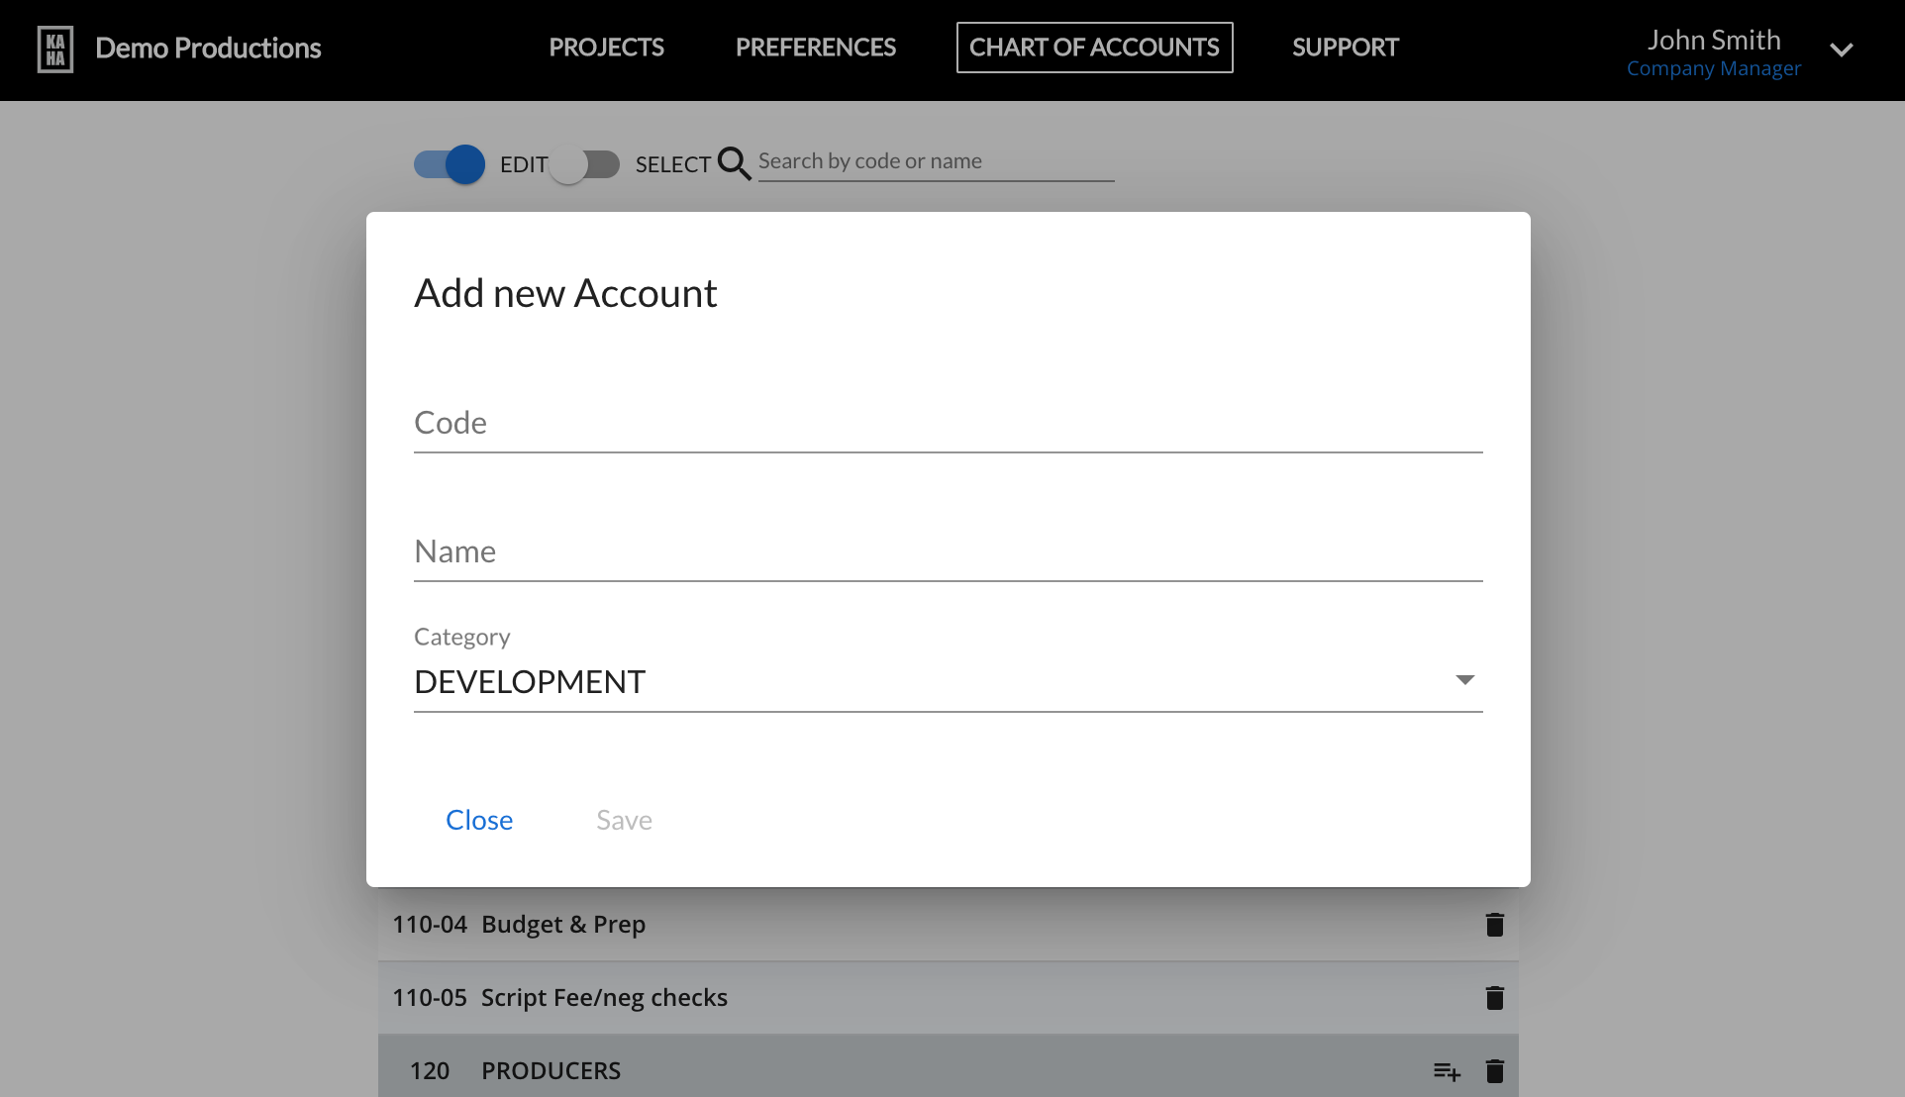Toggle the EDIT switch off
This screenshot has height=1097, width=1905.
450,164
